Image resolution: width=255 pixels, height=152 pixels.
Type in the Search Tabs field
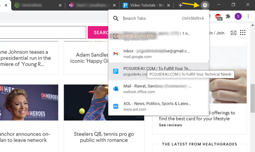(x=150, y=18)
